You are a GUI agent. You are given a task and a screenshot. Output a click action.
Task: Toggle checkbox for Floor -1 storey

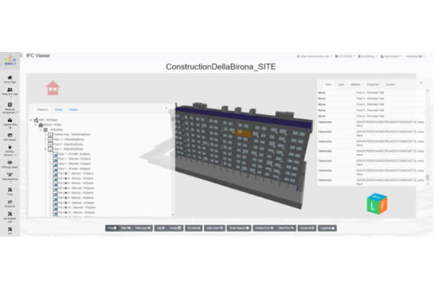51,139
